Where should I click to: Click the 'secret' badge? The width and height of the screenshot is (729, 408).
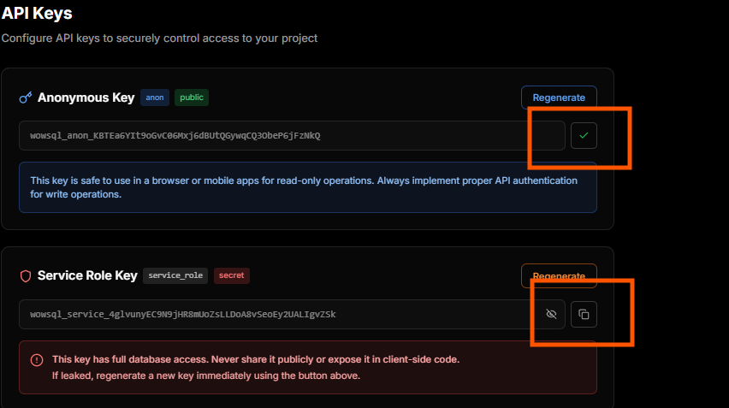click(232, 275)
